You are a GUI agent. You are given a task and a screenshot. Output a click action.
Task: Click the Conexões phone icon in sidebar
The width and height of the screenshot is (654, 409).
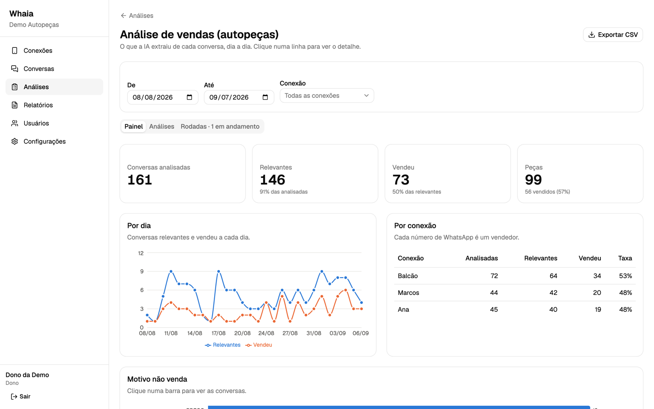15,51
